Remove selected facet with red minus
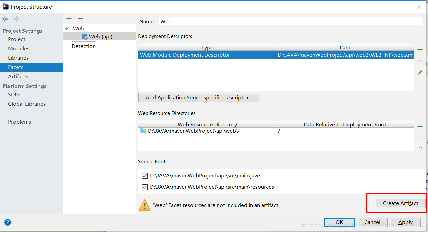This screenshot has height=232, width=428. tap(80, 19)
